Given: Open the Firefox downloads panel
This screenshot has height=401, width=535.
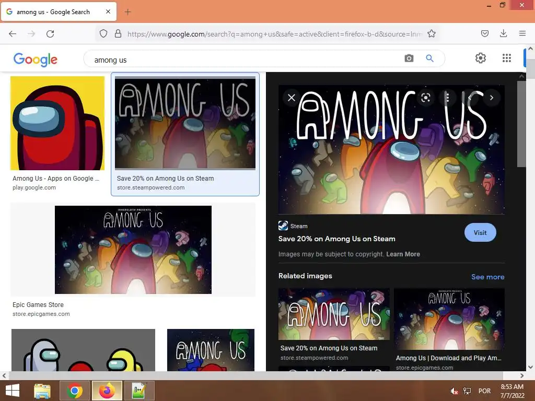Looking at the screenshot, I should [x=503, y=33].
